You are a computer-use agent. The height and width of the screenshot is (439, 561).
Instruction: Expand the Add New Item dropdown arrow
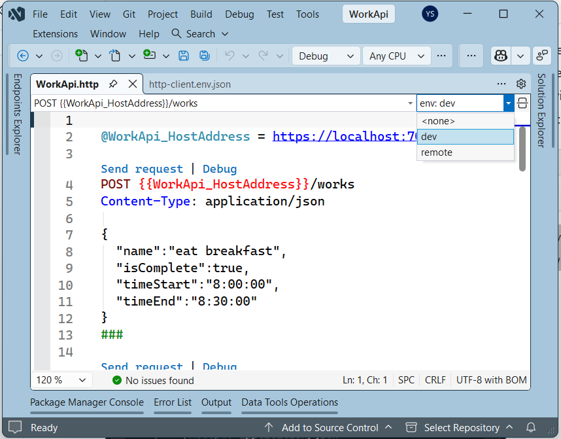coord(165,56)
